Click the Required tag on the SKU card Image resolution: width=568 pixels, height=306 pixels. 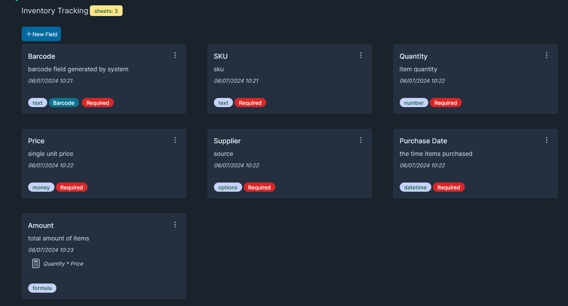[x=250, y=103]
